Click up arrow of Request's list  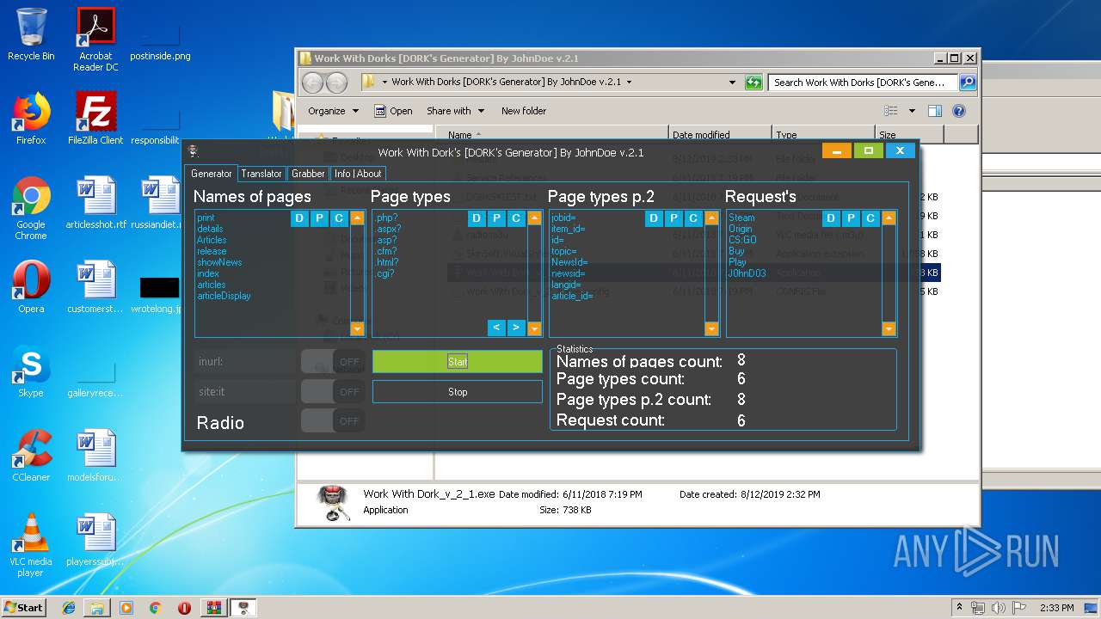(889, 218)
